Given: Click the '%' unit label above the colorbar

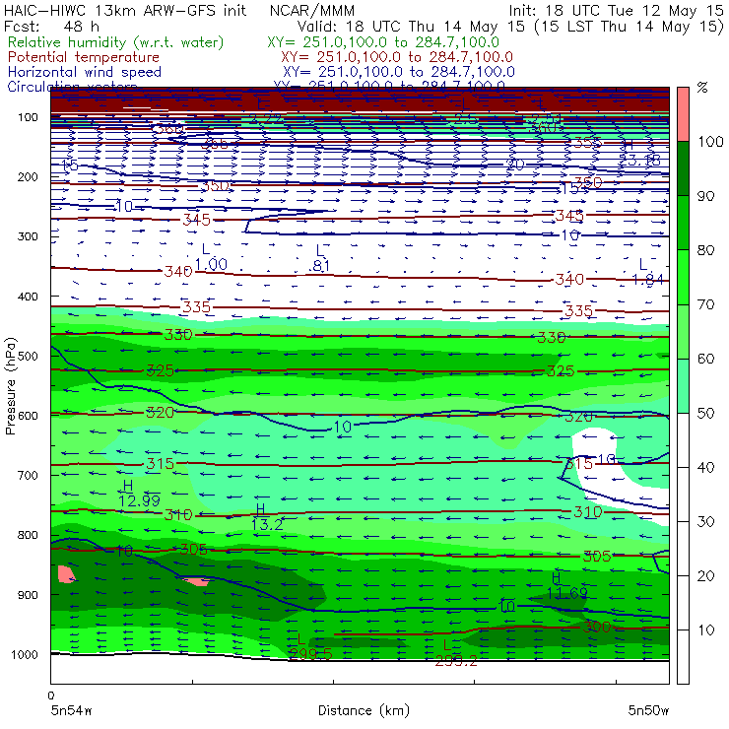Looking at the screenshot, I should pos(702,88).
